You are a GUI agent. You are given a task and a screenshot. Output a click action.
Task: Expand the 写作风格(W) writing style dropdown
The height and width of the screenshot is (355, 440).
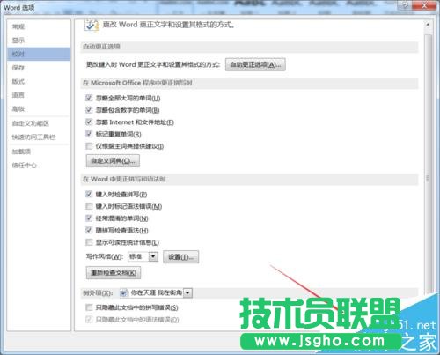(x=153, y=257)
